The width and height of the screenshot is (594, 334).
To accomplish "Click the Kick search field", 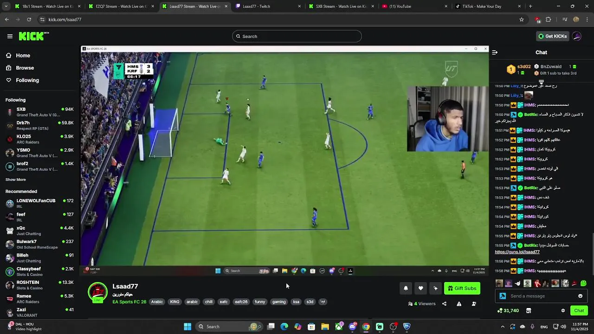I will (297, 36).
